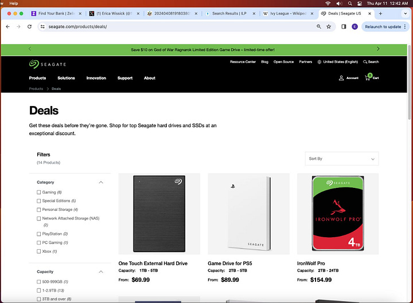413x303 pixels.
Task: Open Control Center in menu bar
Action: 360,3
